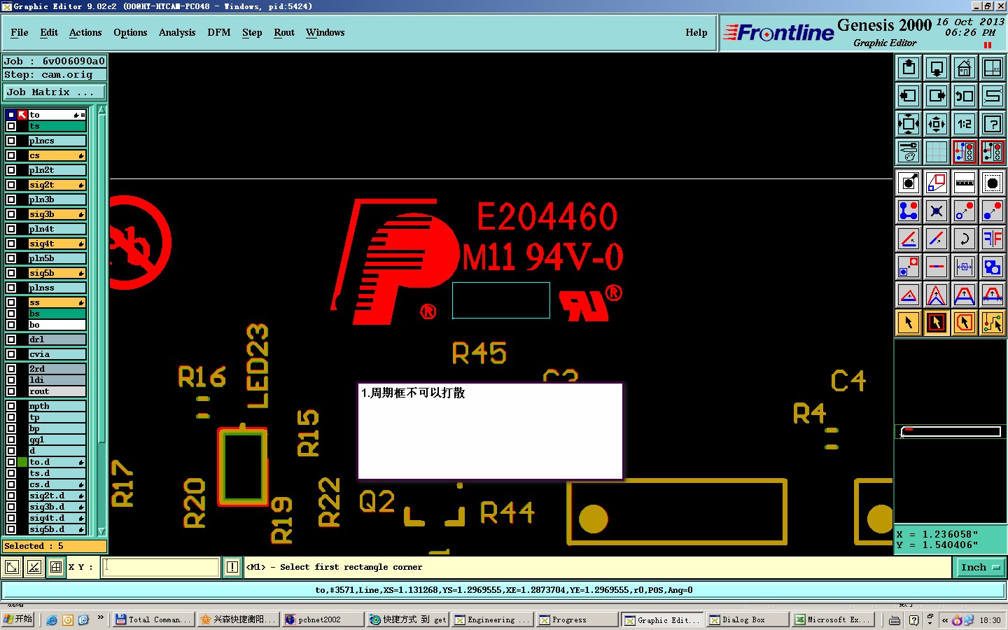Click the black X delete feature icon

(937, 211)
